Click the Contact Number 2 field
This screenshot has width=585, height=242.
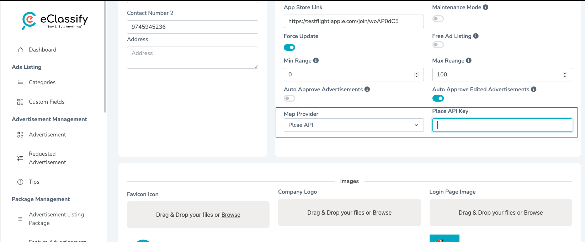[192, 27]
